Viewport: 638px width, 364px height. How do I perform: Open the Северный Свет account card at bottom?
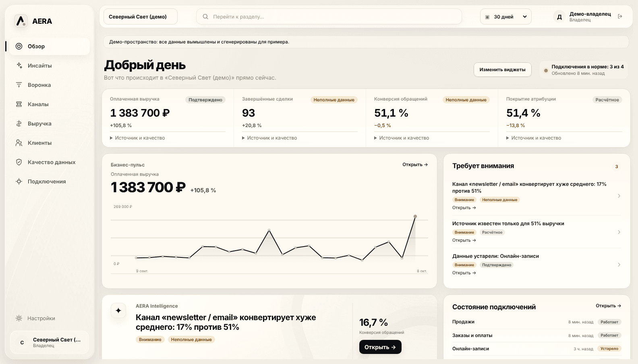49,342
